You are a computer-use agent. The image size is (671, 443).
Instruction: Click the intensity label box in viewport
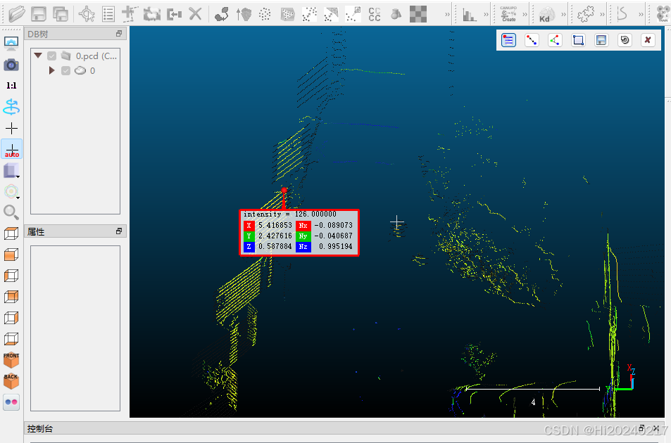(x=299, y=232)
